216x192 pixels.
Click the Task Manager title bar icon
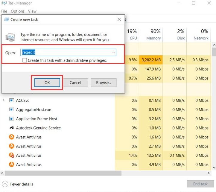point(4,3)
